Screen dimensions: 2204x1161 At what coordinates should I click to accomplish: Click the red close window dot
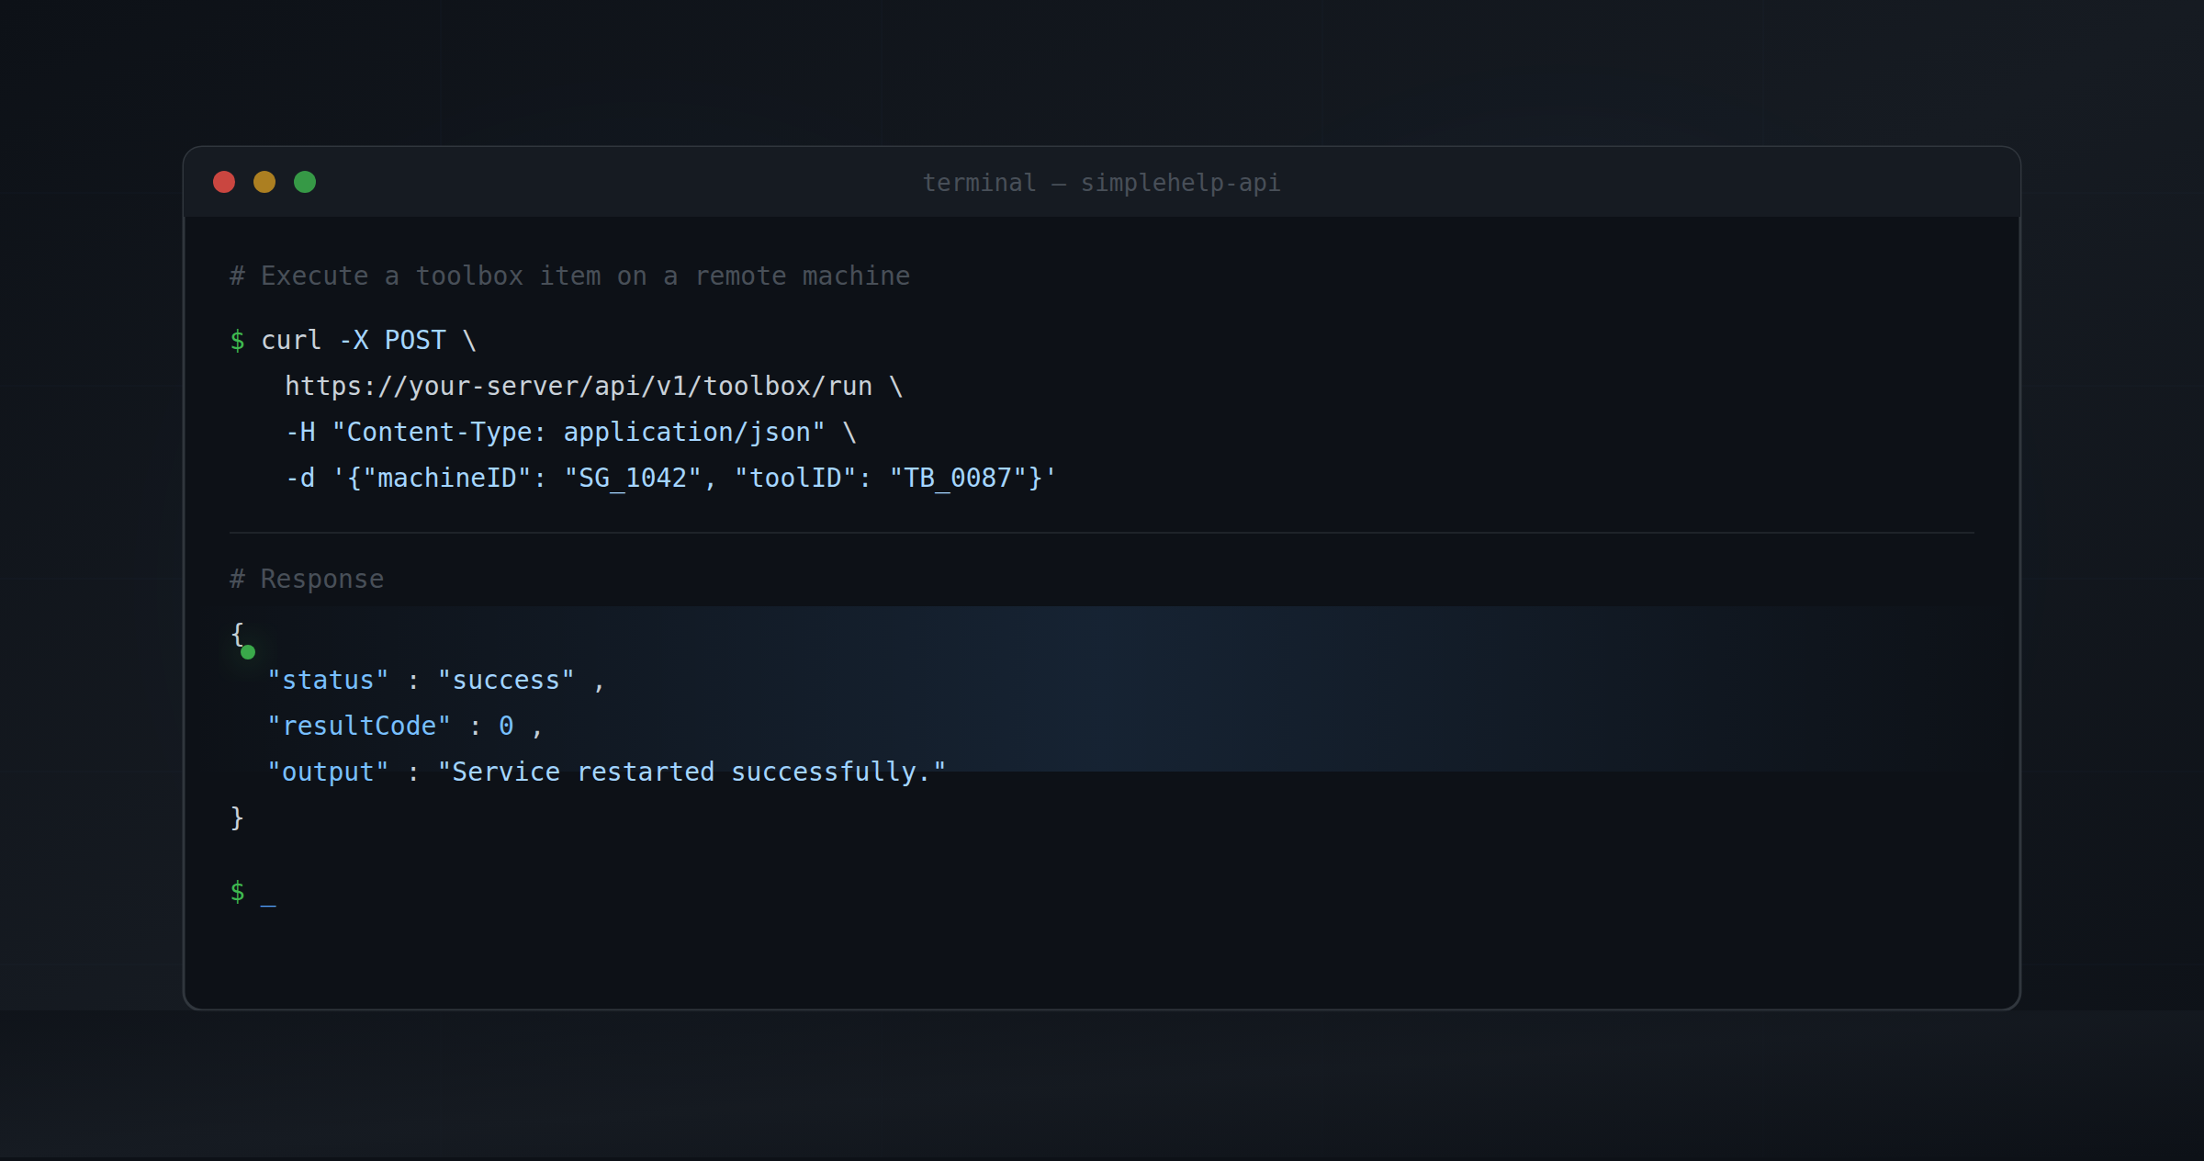point(224,182)
